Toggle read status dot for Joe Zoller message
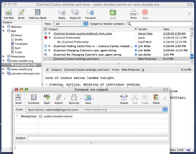 pos(136,54)
